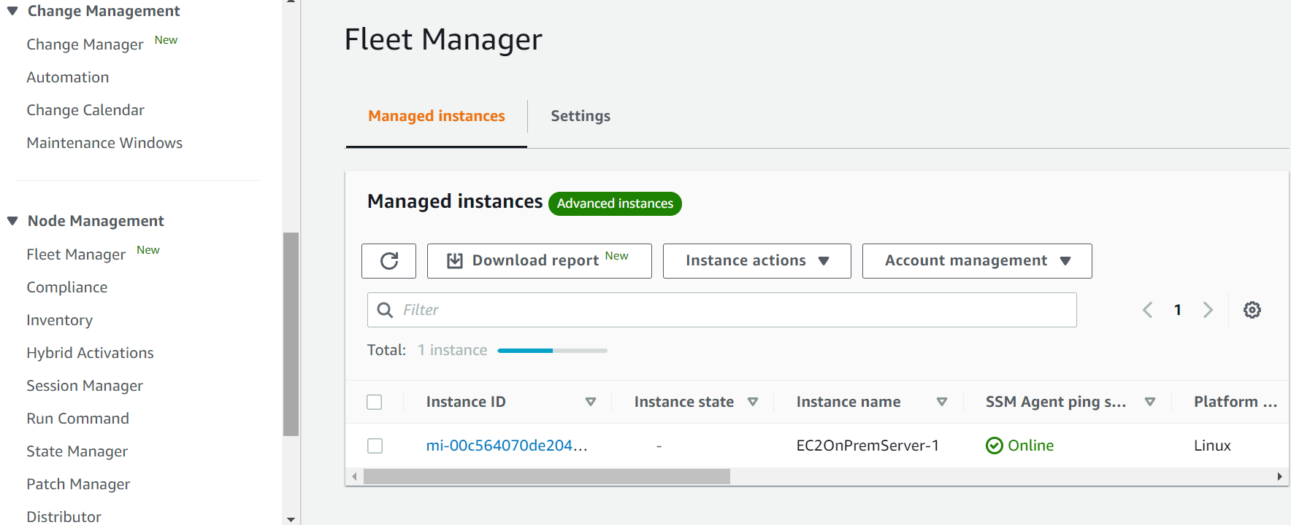Click the refresh icon button

388,261
